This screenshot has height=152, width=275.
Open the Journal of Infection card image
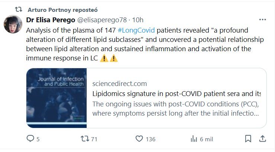coord(56,98)
